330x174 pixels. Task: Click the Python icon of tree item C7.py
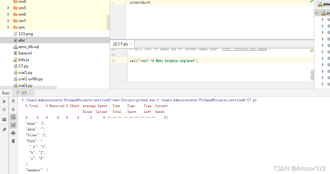tap(16, 66)
